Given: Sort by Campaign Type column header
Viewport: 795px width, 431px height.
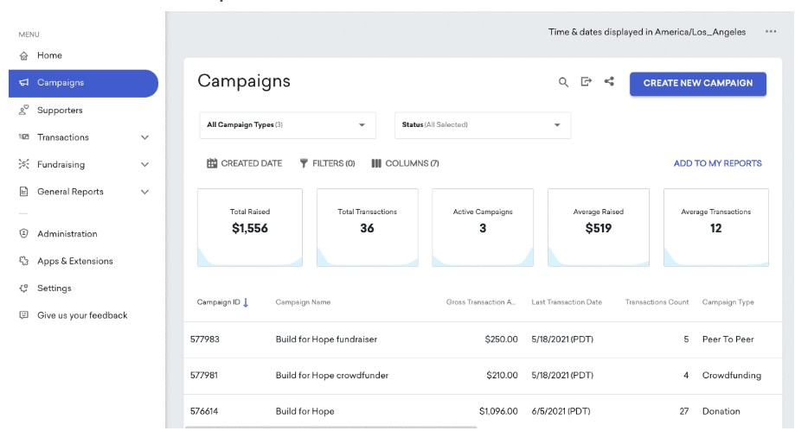Looking at the screenshot, I should point(728,302).
